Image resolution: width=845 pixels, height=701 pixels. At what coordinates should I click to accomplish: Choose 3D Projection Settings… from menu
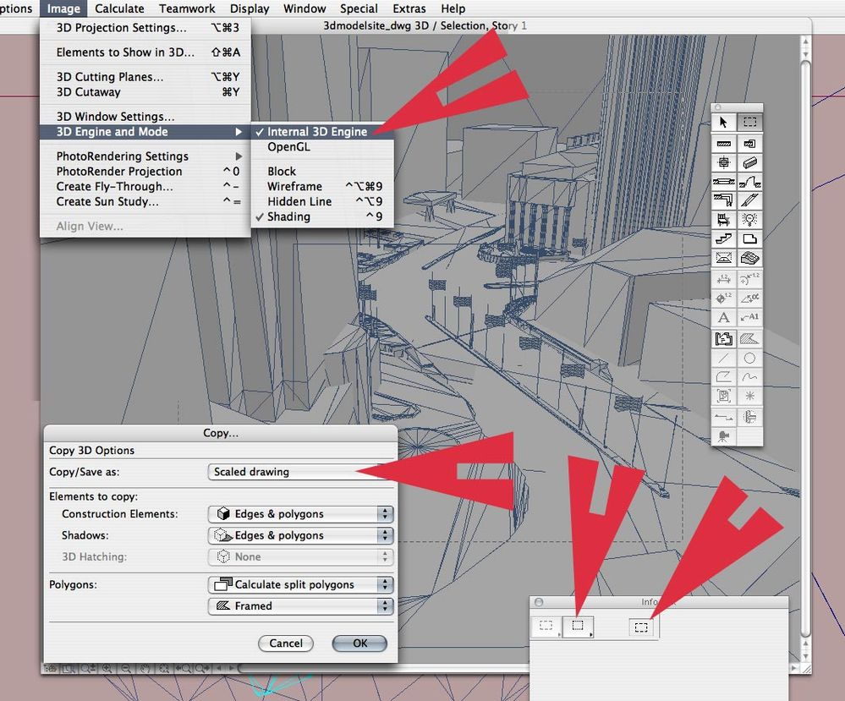[x=145, y=27]
